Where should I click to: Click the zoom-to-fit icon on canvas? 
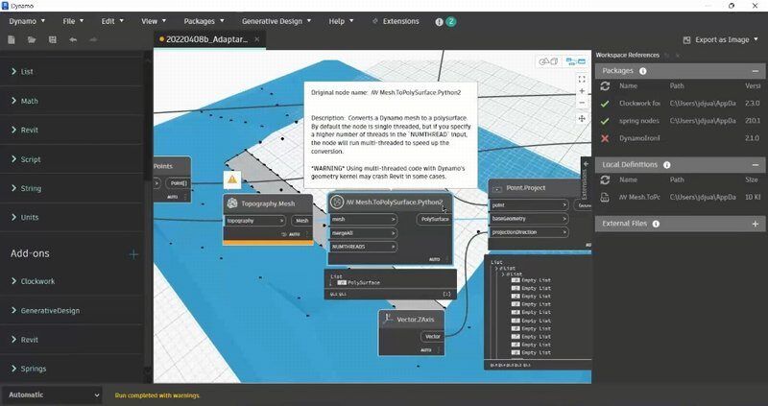point(582,78)
